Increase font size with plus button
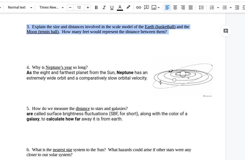The width and height of the screenshot is (245, 160). (88, 7)
